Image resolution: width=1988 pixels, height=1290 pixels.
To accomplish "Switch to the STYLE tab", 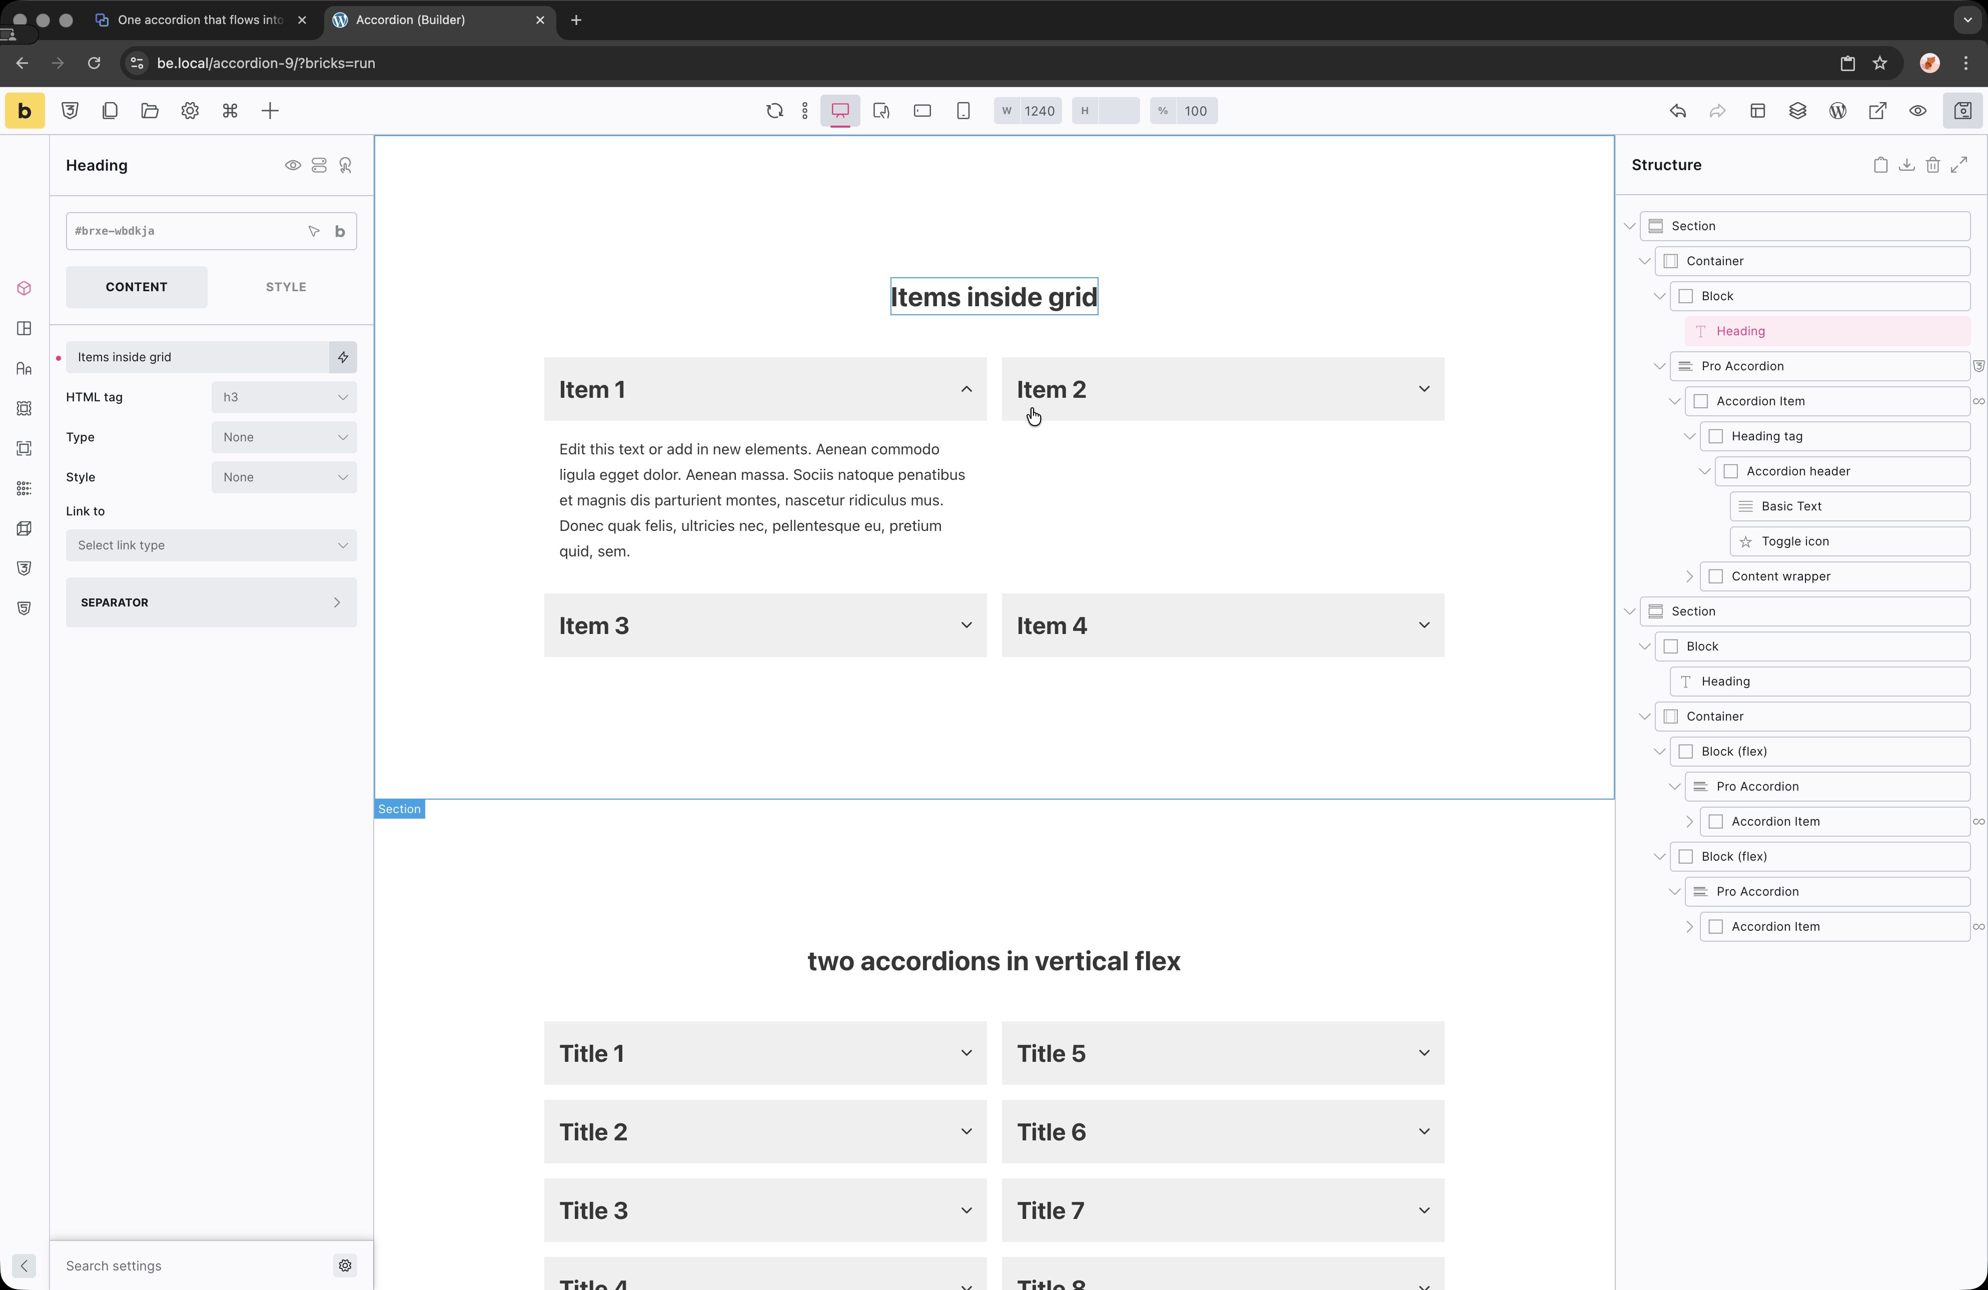I will point(286,287).
